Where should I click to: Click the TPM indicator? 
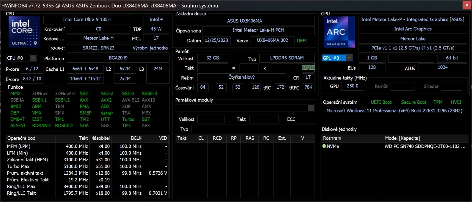point(438,102)
